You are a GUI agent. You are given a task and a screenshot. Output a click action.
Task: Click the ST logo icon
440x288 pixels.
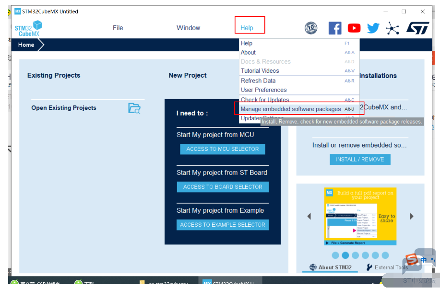coord(417,28)
